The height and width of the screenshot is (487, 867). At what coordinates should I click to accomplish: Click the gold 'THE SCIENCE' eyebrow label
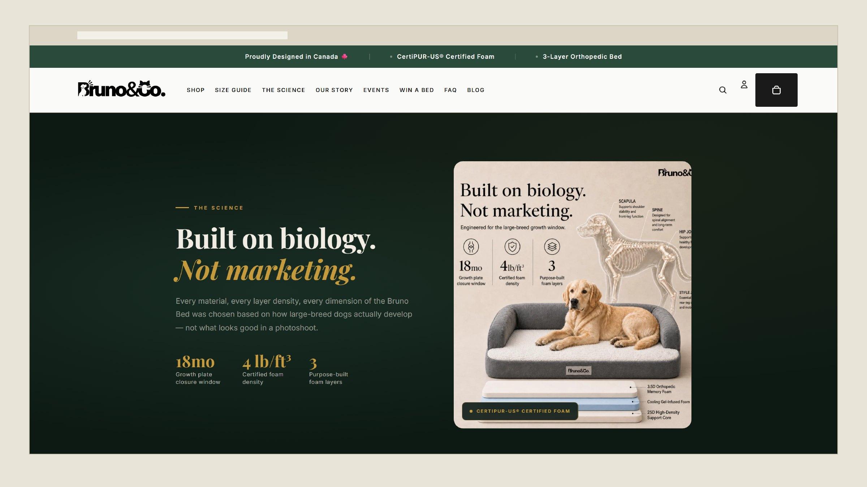(x=219, y=208)
